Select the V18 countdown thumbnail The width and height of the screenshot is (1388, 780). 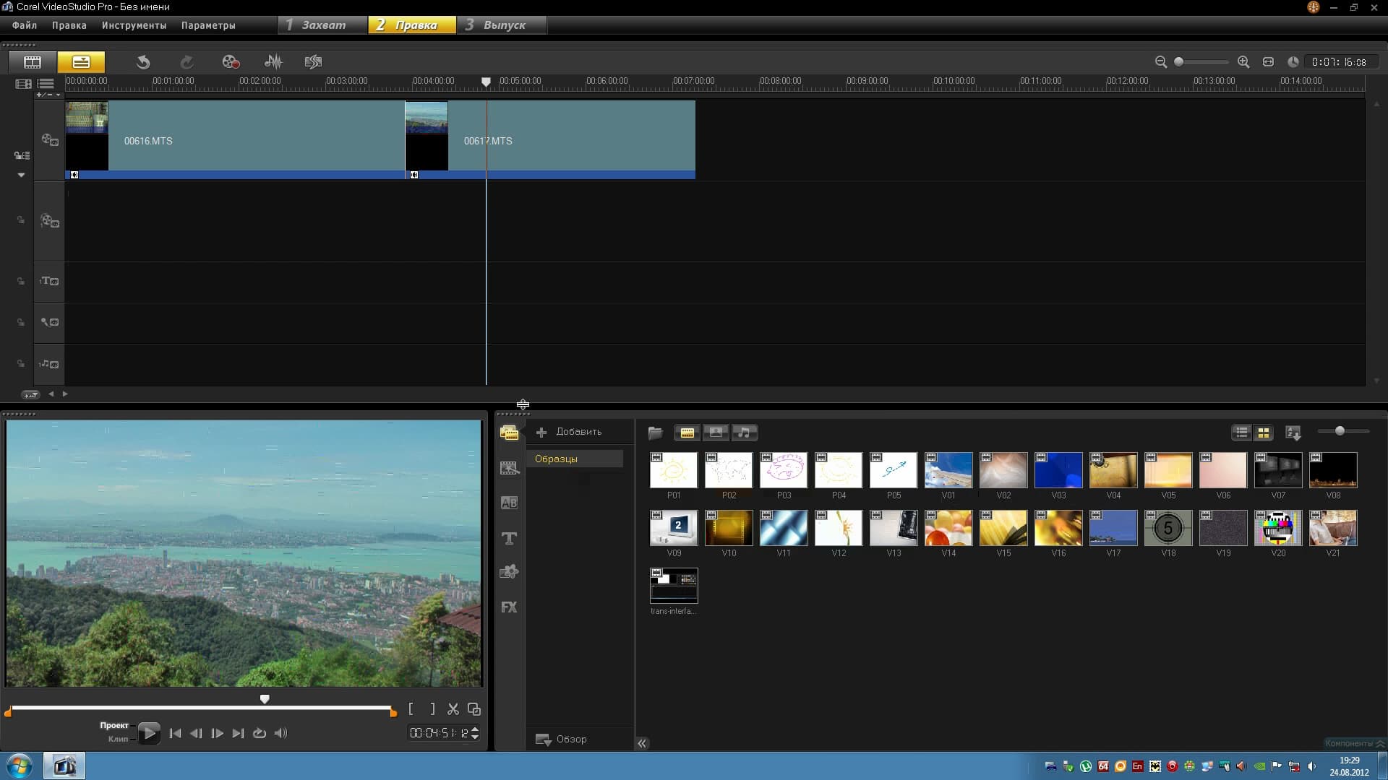(x=1168, y=529)
